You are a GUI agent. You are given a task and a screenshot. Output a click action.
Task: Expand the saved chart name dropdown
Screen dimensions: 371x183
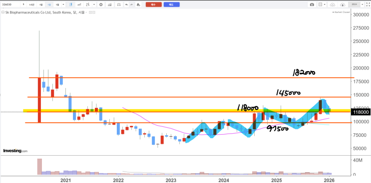pyautogui.click(x=362, y=4)
